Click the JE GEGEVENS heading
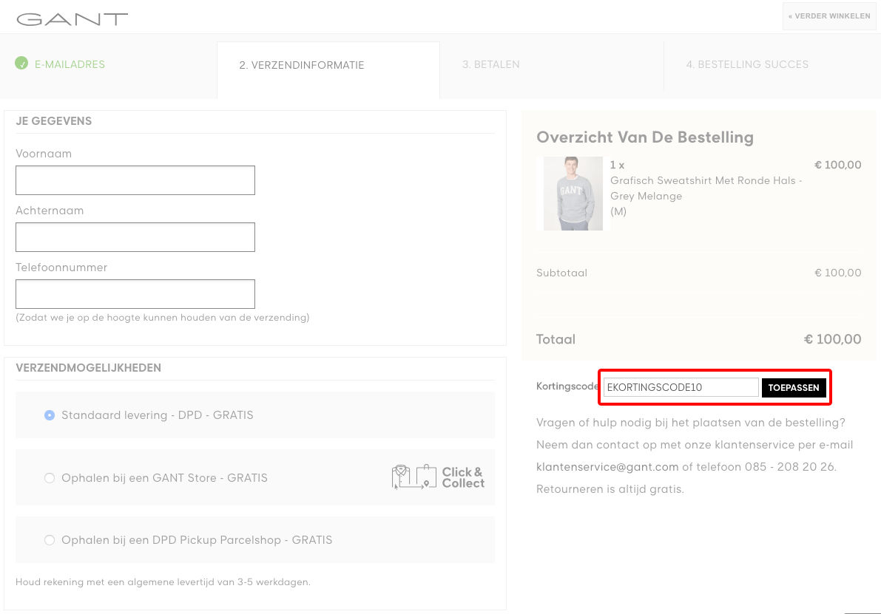The image size is (881, 614). (x=54, y=120)
